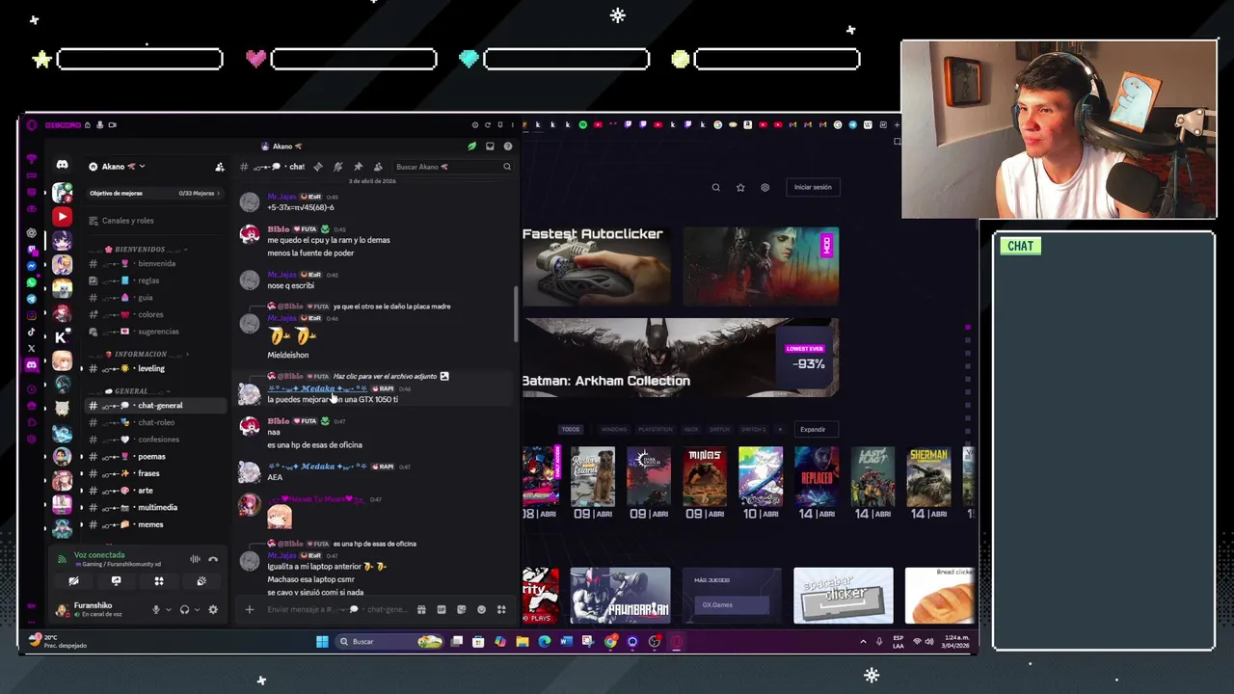Screen dimensions: 1234x694
Task: Show pinned messages in chat header
Action: [358, 167]
